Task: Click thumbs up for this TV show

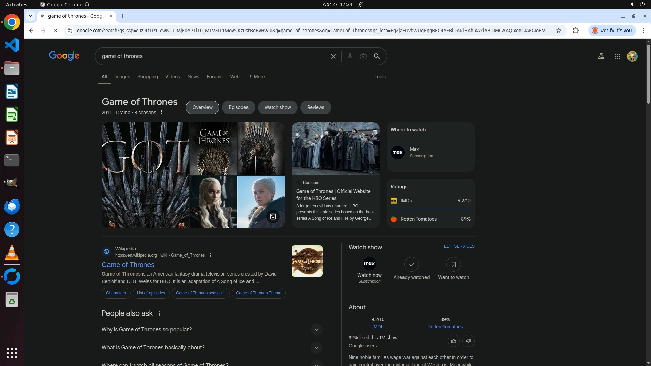Action: [453, 341]
